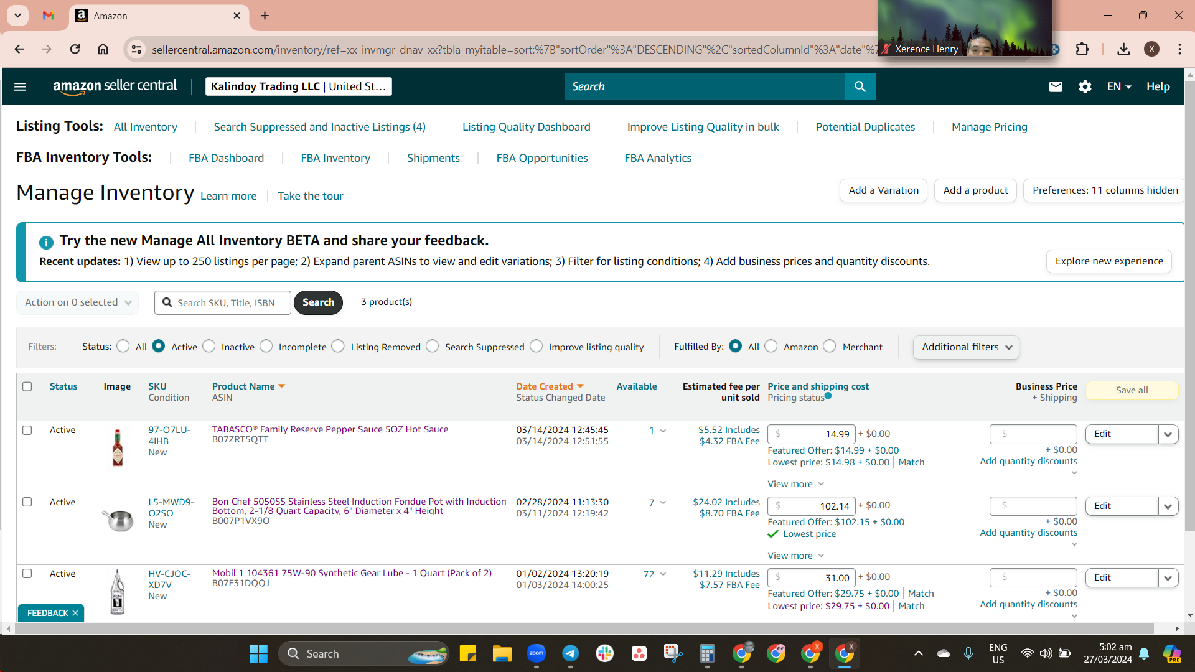
Task: Open FBA Analytics
Action: click(658, 158)
